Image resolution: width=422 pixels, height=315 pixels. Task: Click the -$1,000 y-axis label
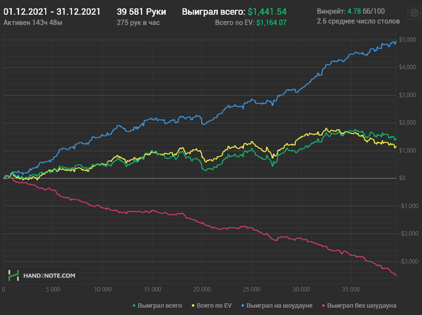[409, 206]
